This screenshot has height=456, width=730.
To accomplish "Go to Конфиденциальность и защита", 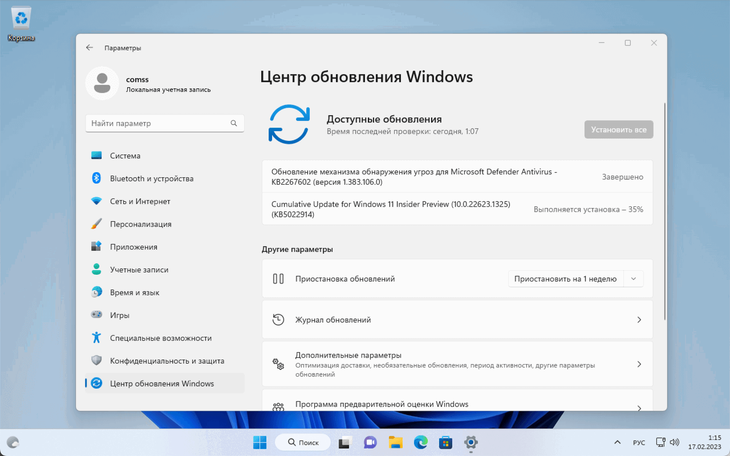I will 165,361.
